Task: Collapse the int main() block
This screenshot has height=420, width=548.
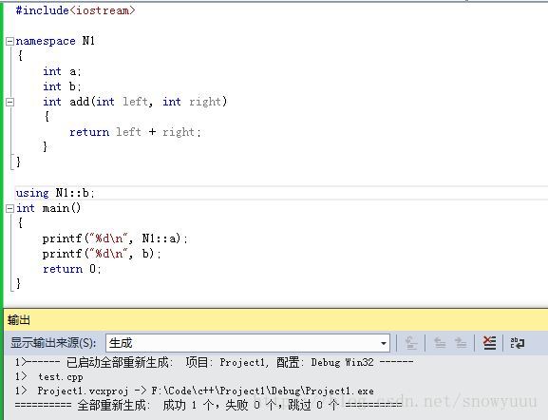Action: pyautogui.click(x=10, y=209)
